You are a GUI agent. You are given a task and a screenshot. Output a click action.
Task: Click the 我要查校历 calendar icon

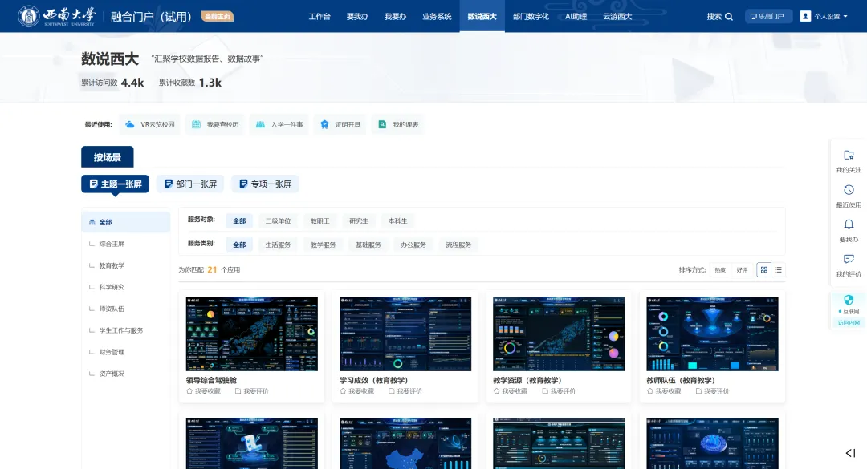tap(195, 124)
